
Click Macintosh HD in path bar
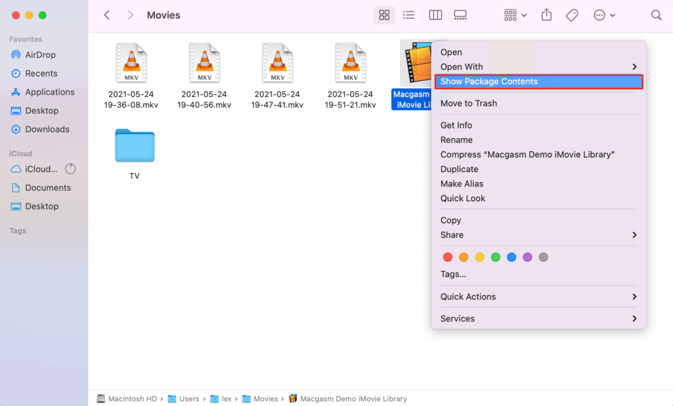click(127, 399)
